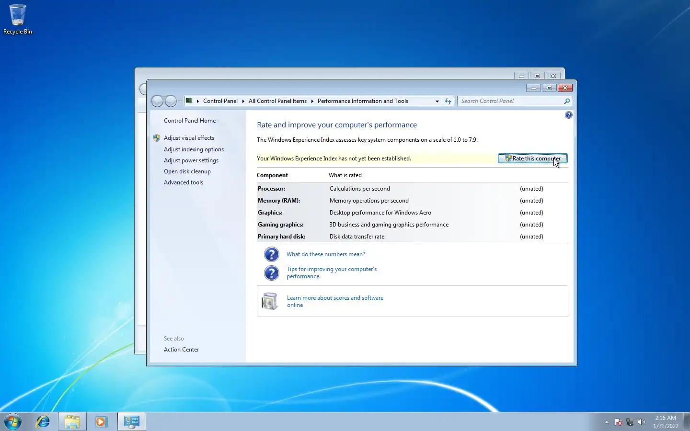This screenshot has height=431, width=690.
Task: Open Learn more about scores and software online
Action: pyautogui.click(x=335, y=301)
